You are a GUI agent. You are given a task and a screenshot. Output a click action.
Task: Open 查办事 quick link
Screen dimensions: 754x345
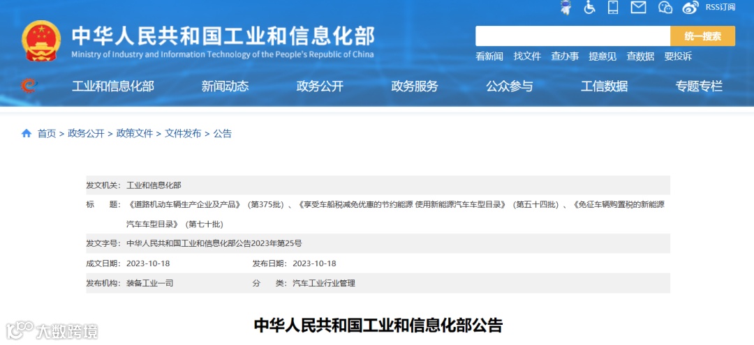pos(565,56)
